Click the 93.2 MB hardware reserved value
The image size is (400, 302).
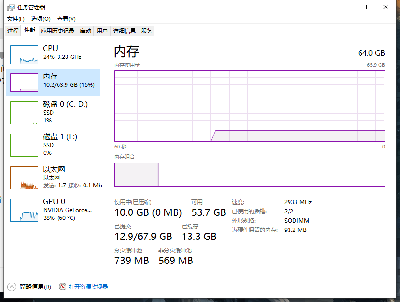pyautogui.click(x=295, y=230)
